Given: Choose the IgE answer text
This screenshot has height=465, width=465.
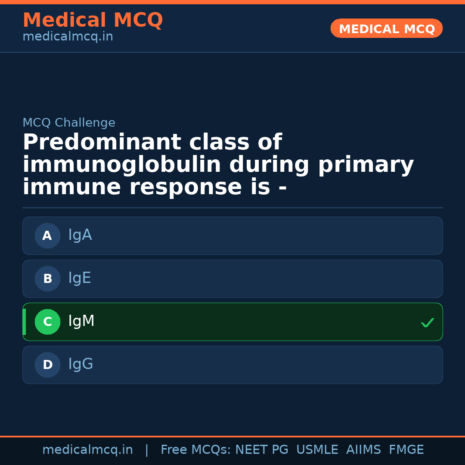Looking at the screenshot, I should tap(80, 278).
